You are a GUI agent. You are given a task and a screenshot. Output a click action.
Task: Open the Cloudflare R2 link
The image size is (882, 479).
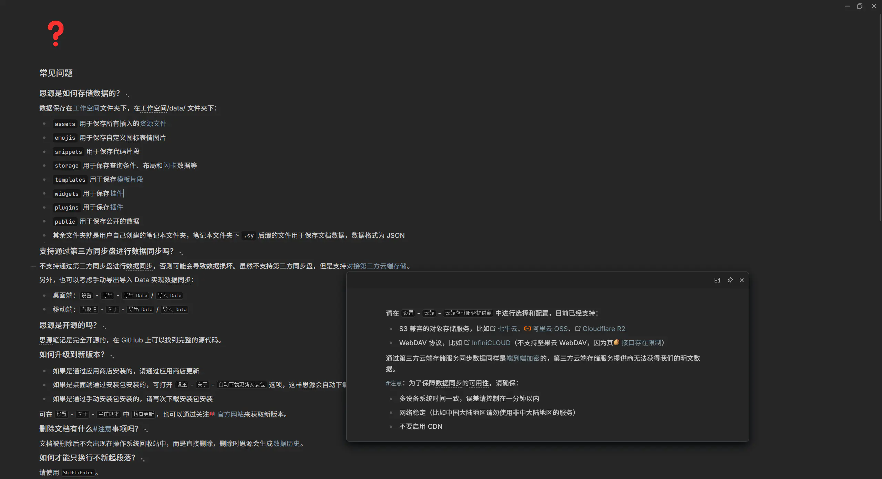tap(603, 329)
